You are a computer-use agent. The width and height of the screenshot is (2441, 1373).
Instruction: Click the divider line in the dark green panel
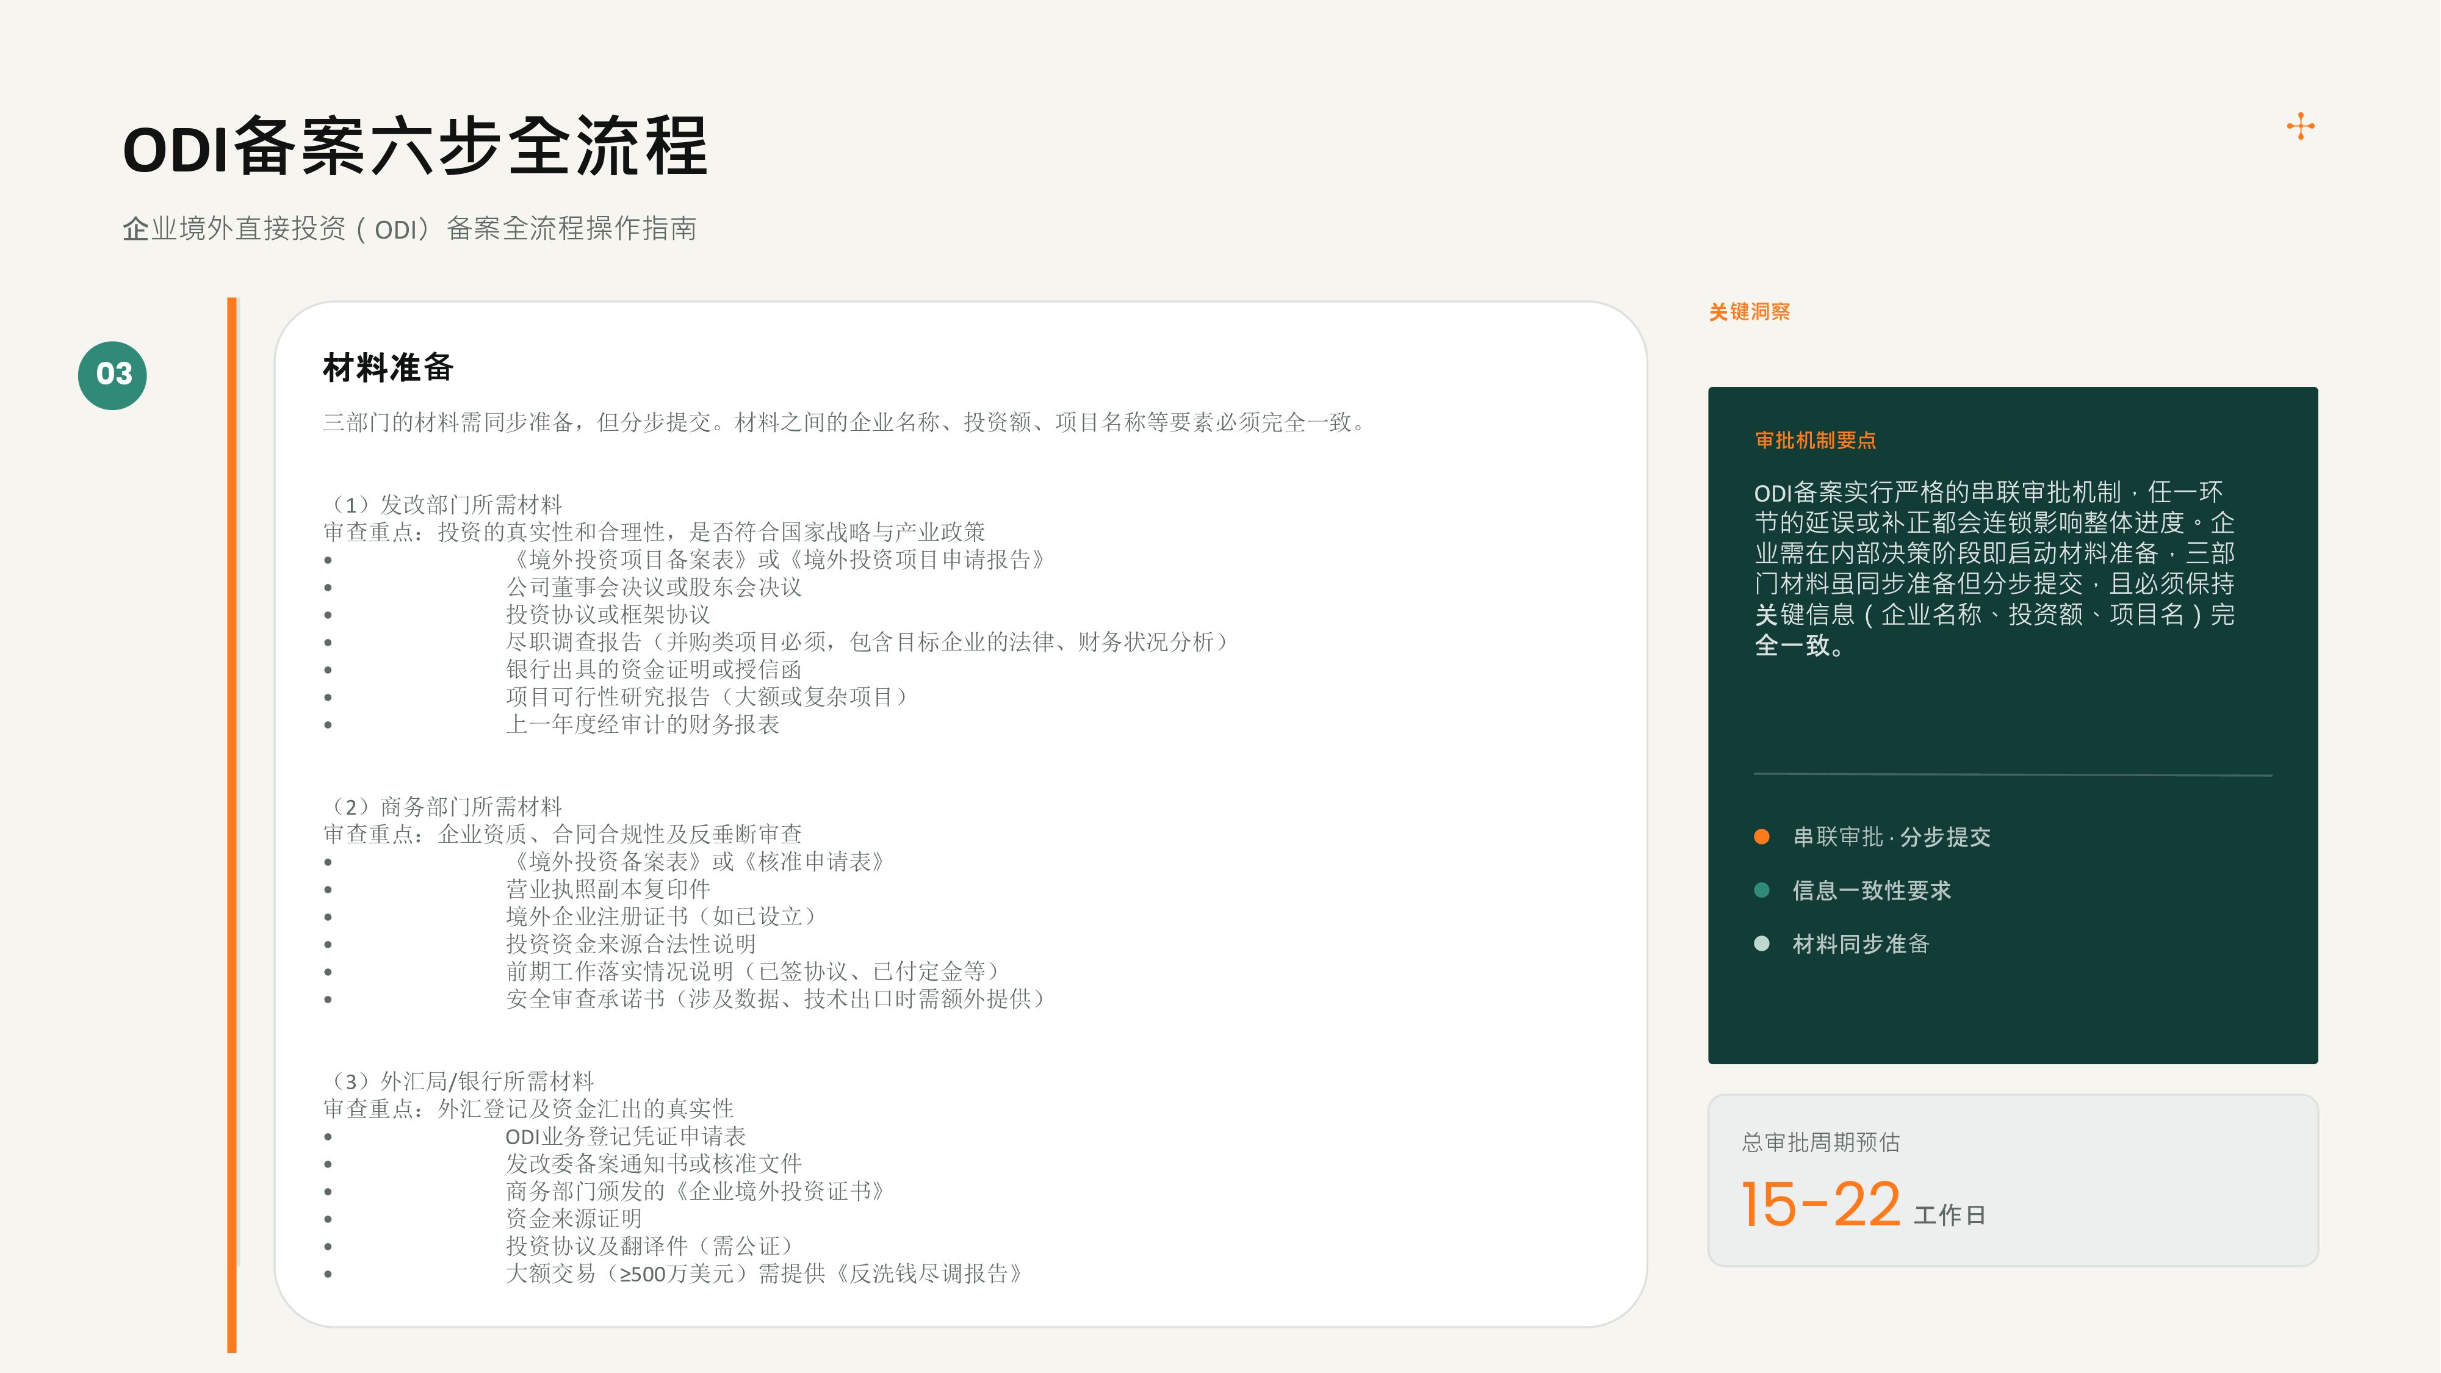click(2013, 775)
